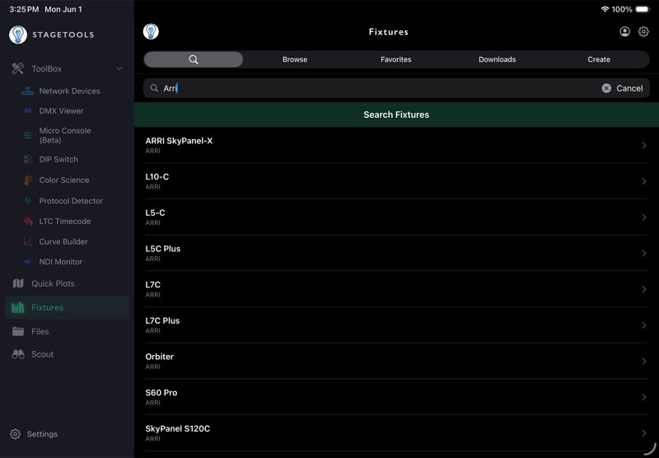Viewport: 659px width, 458px height.
Task: Click the magnifier icon in search field
Action: click(154, 88)
